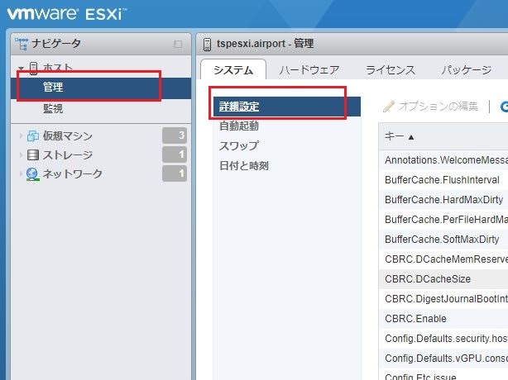Open ネットワーク in the Navigator
Image resolution: width=508 pixels, height=380 pixels.
tap(73, 174)
